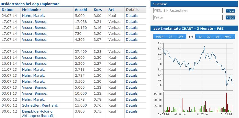Image resolution: width=239 pixels, height=118 pixels.
Task: Open Details for 2.200 shares Kauf
Action: 132,64
